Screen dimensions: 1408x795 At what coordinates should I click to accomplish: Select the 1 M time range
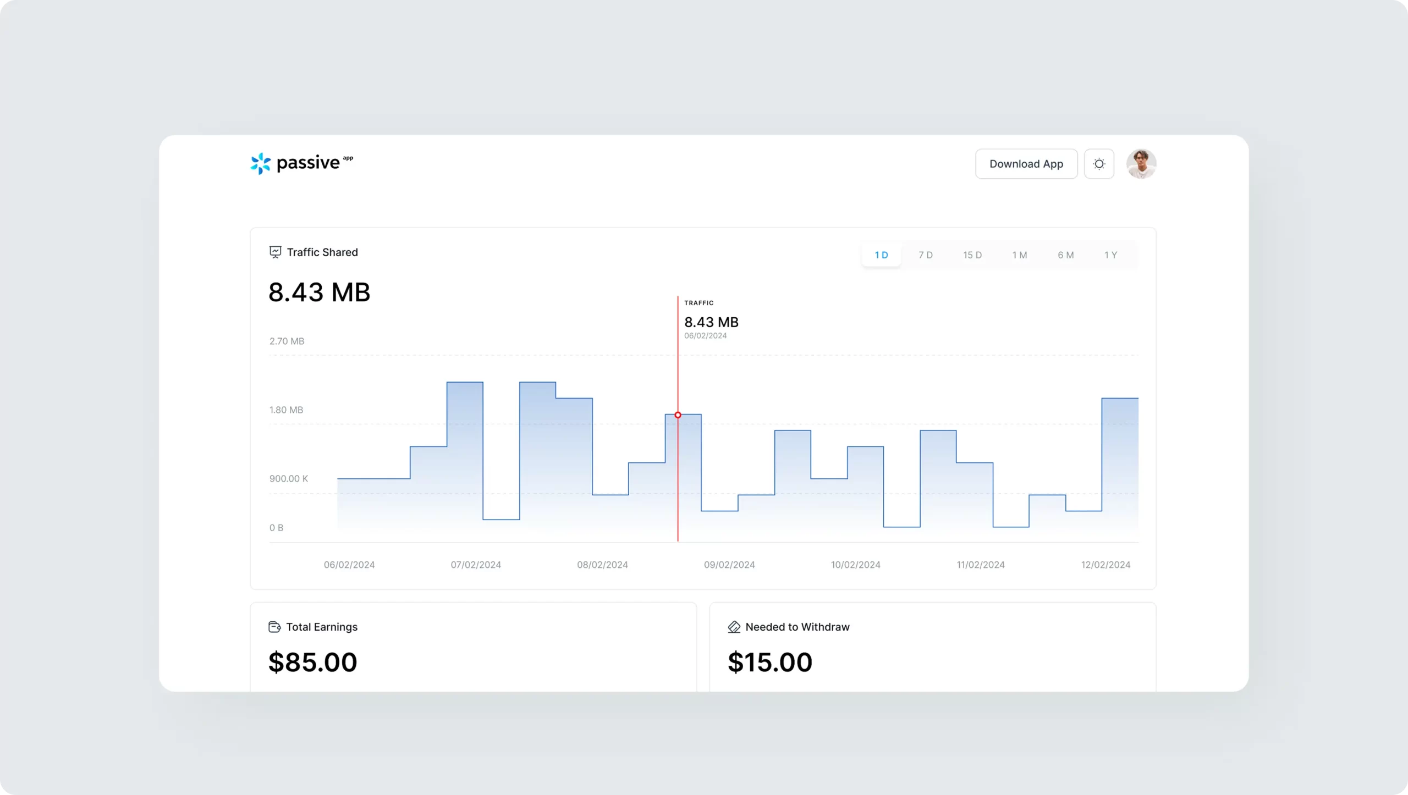(x=1019, y=255)
